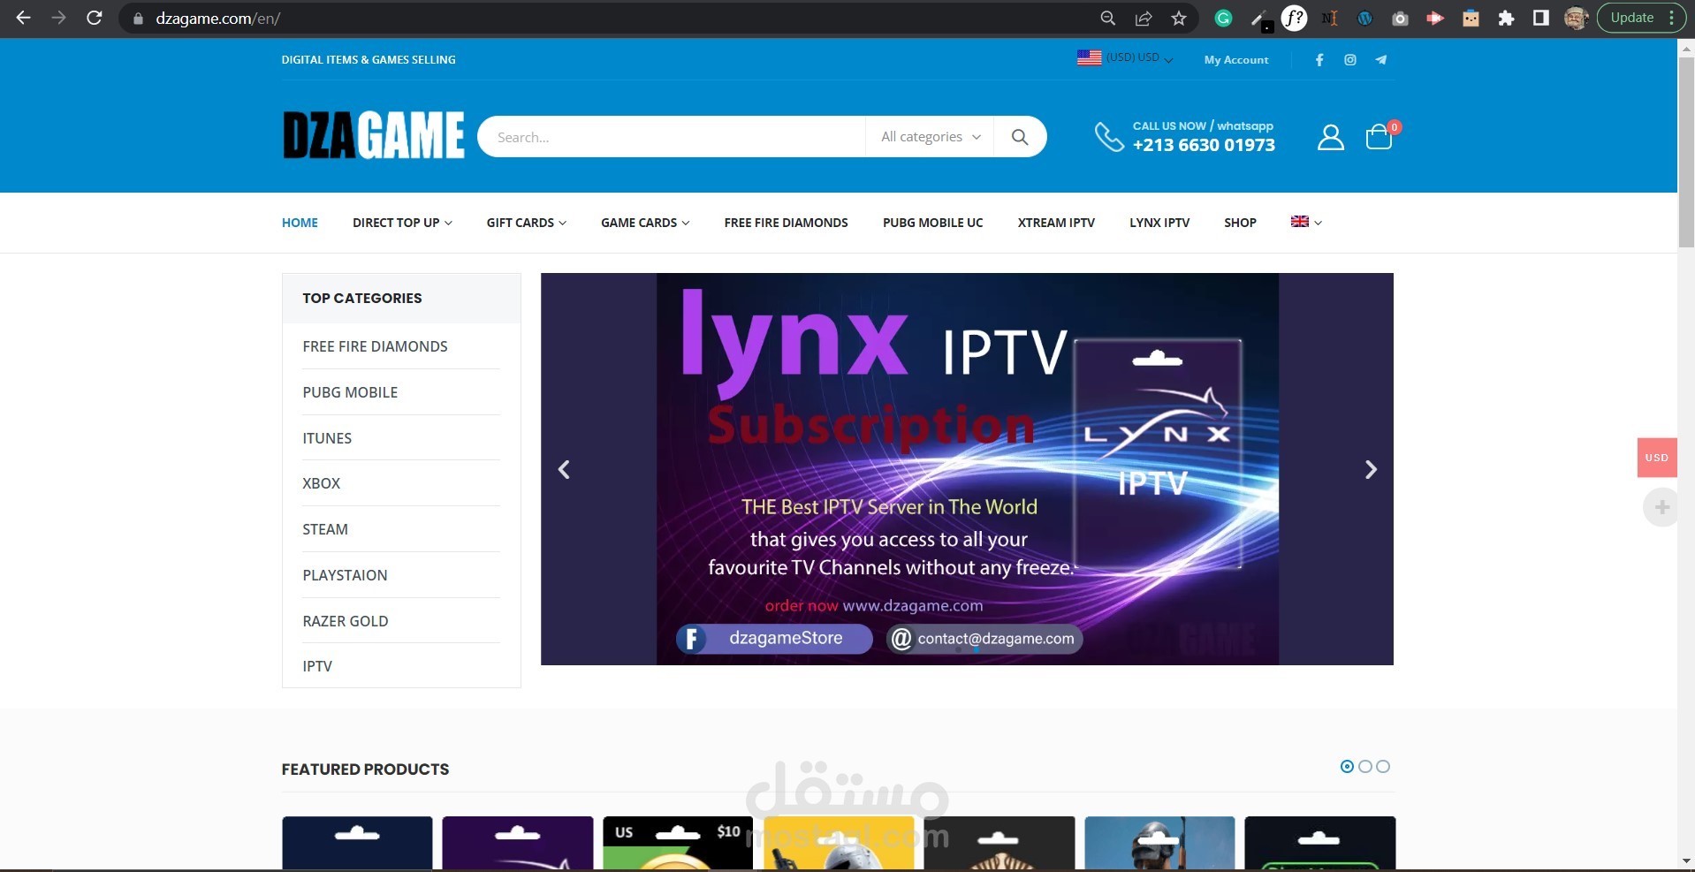Click the My Account link
This screenshot has height=872, width=1695.
(1236, 60)
